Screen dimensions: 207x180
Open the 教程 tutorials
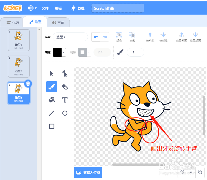pos(78,8)
